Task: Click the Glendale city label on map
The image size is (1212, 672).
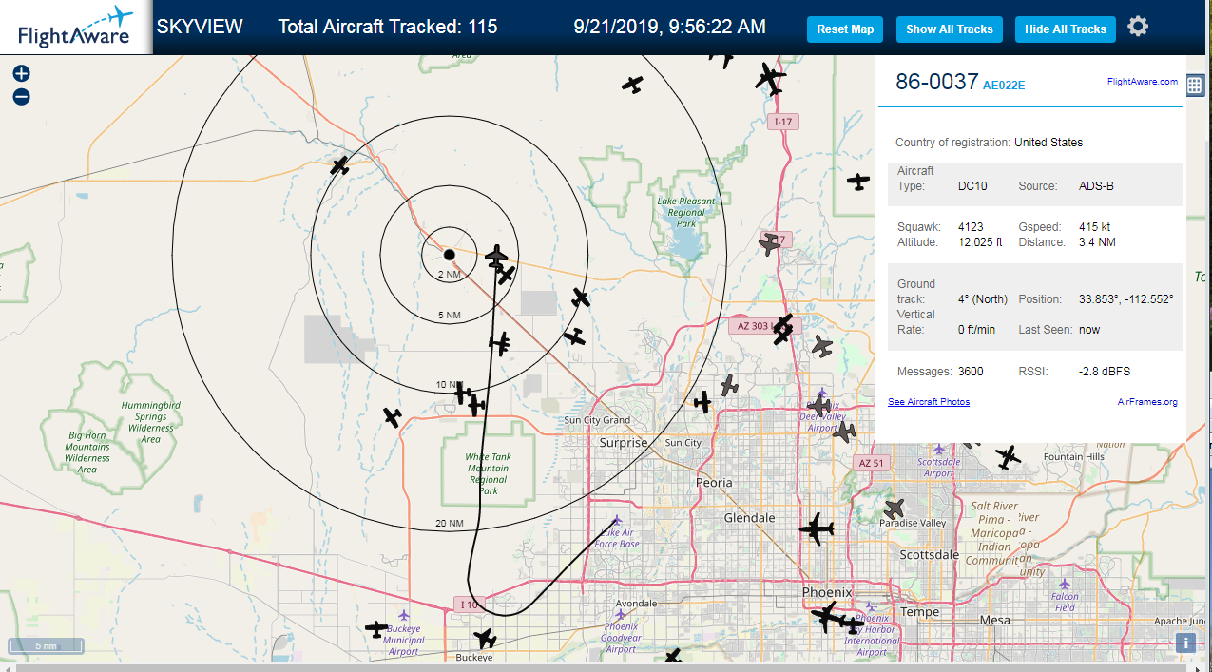Action: point(751,518)
